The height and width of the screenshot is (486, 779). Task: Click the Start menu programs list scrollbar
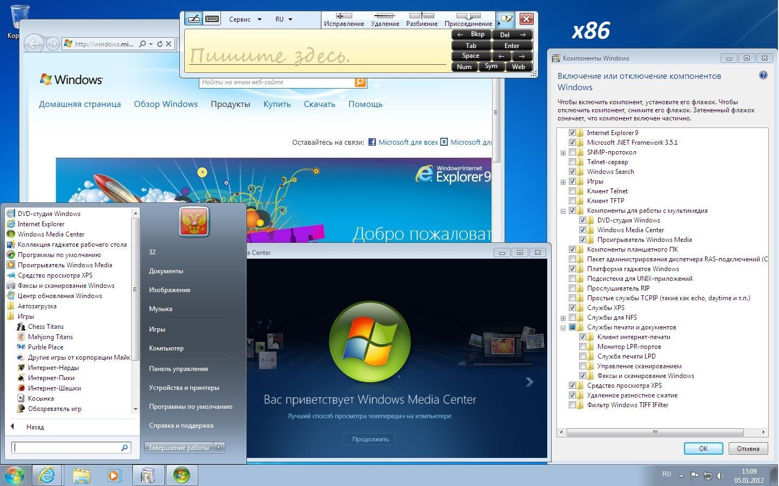136,289
